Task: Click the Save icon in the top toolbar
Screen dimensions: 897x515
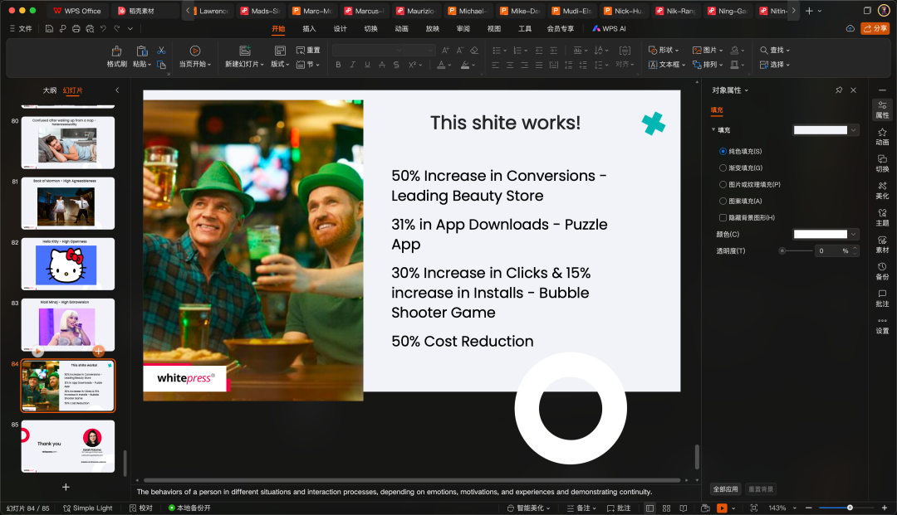Action: click(49, 28)
